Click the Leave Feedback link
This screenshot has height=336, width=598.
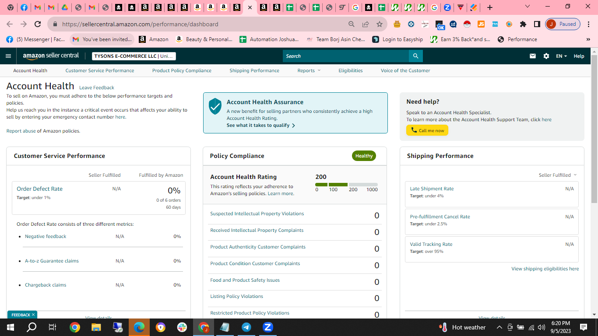pyautogui.click(x=97, y=87)
